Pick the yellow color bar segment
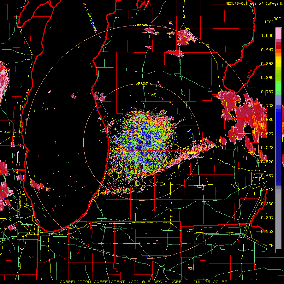This screenshot has width=284, height=284. [x=279, y=62]
